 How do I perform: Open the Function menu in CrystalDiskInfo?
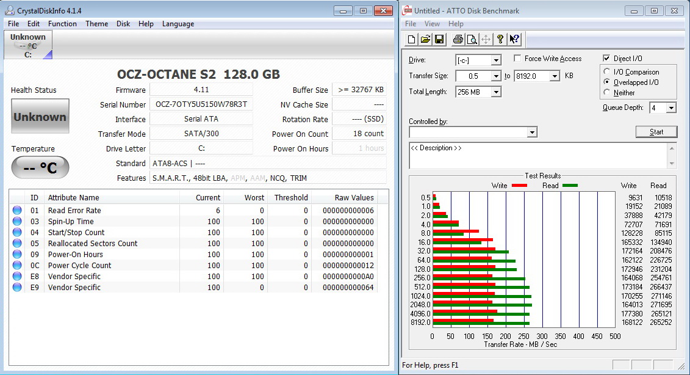(x=62, y=24)
